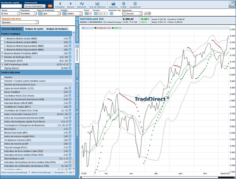Enable 2. Moyenne Mobile Exponentielle (MME)
The width and height of the screenshot is (236, 179).
click(2, 50)
